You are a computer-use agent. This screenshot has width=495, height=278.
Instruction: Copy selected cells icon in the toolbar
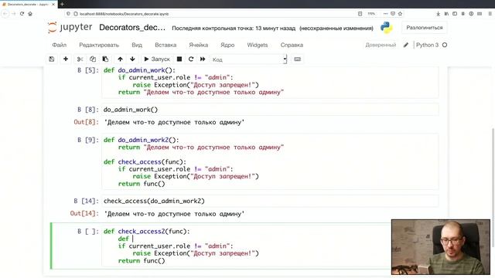coord(93,59)
